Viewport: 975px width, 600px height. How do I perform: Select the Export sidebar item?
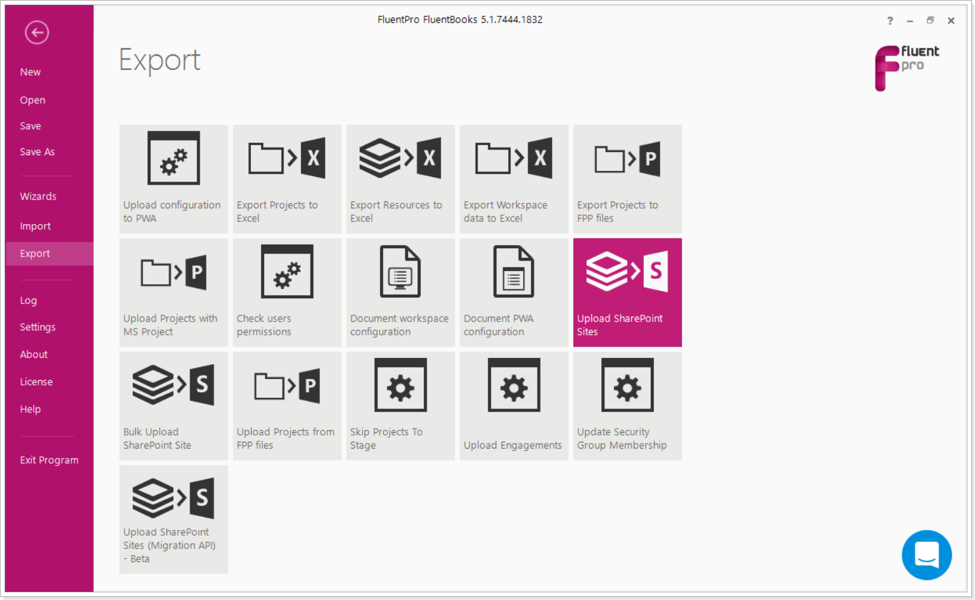pos(49,253)
